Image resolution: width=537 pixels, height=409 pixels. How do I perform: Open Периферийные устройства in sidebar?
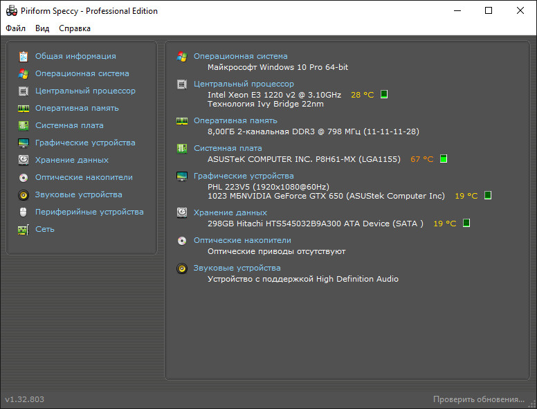[89, 212]
